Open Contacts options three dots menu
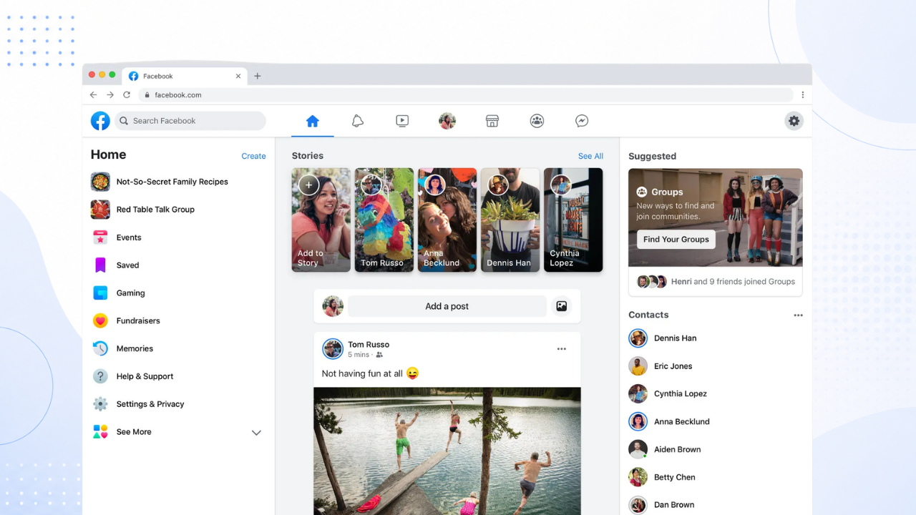This screenshot has width=916, height=515. click(x=798, y=315)
